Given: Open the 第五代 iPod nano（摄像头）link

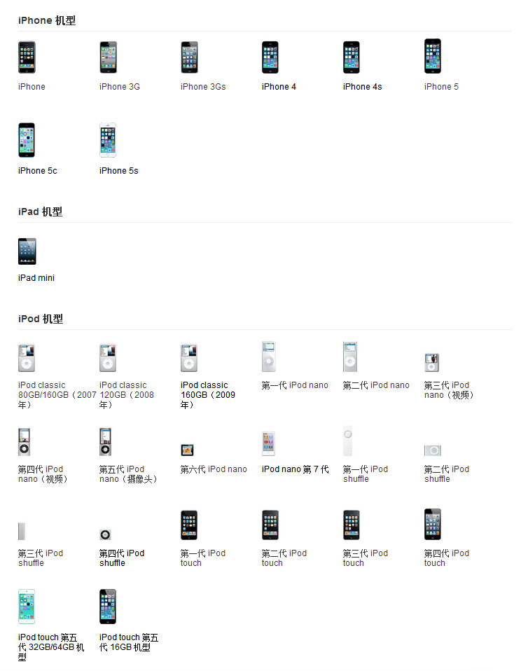Looking at the screenshot, I should coord(128,473).
